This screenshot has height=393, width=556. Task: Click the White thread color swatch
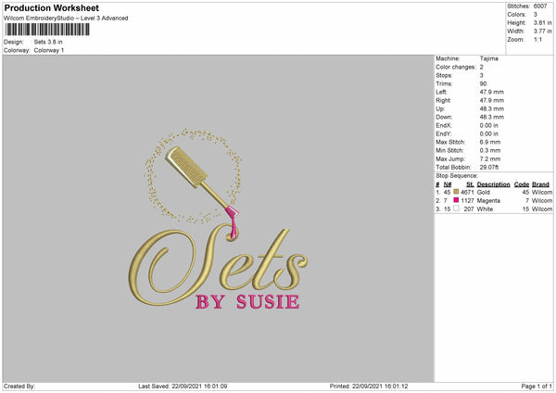[x=456, y=209]
